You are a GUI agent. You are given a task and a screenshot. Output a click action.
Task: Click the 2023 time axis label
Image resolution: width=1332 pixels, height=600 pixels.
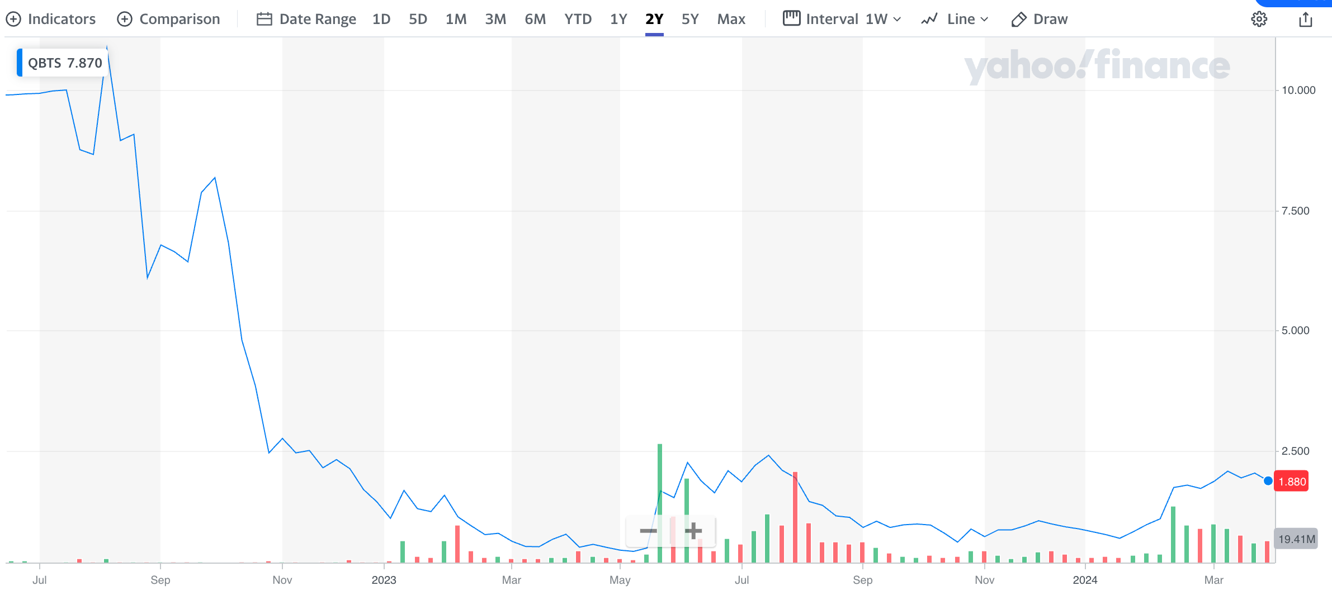(384, 580)
